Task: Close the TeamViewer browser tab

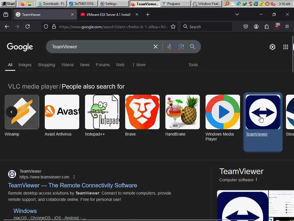Action: 72,14
